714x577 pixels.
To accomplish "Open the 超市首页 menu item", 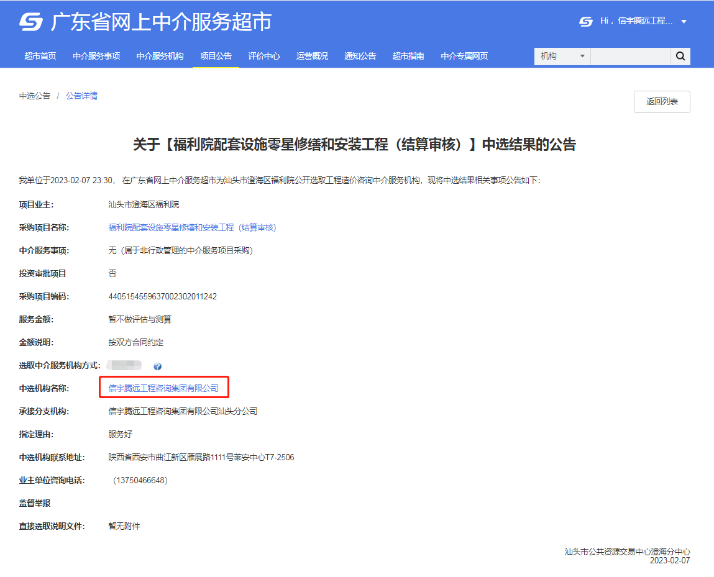I will [40, 55].
